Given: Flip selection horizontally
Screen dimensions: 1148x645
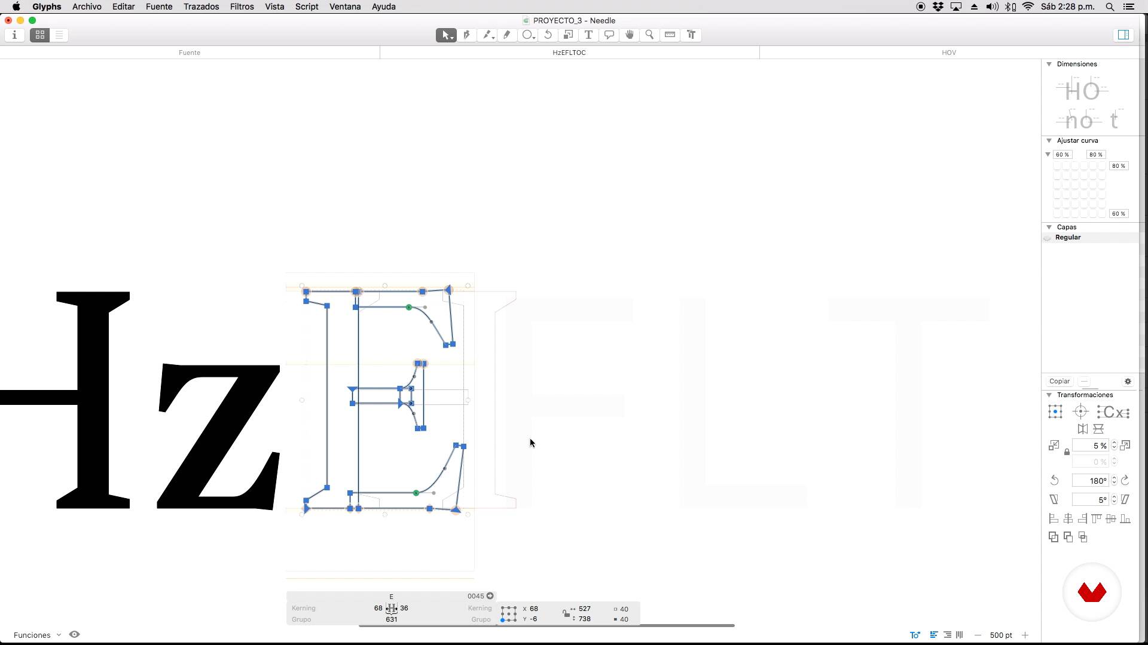Looking at the screenshot, I should (1082, 429).
